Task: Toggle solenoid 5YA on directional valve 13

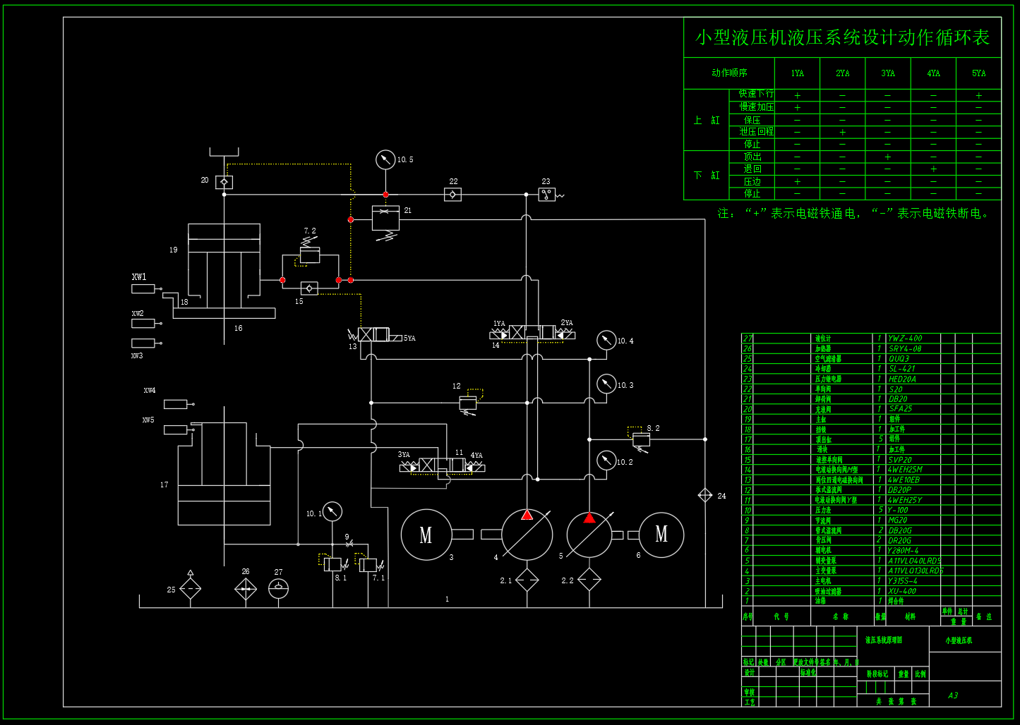Action: coord(397,338)
